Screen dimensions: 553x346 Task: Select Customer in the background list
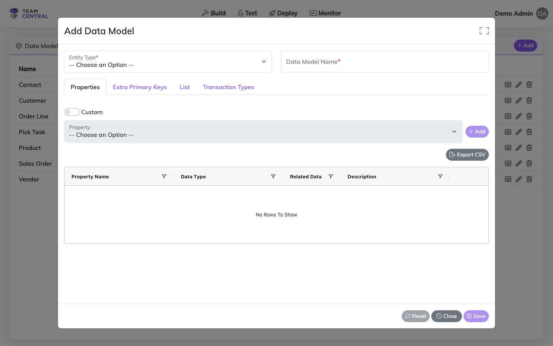click(x=33, y=100)
